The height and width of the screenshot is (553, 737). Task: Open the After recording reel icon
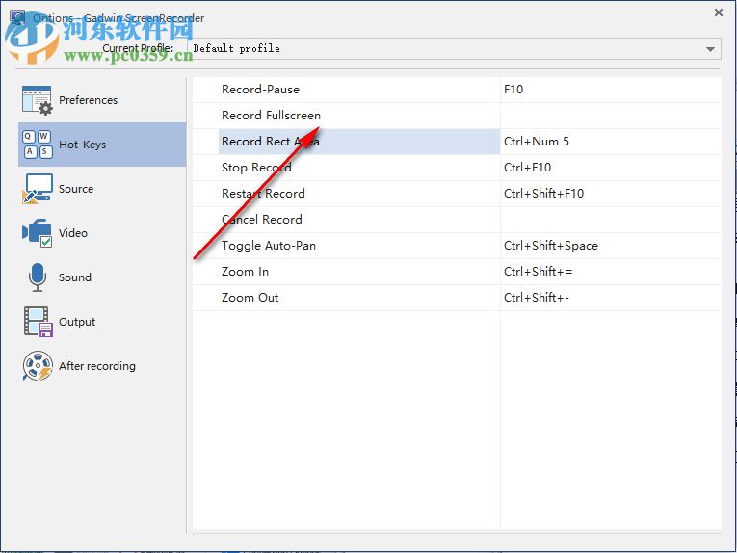(x=38, y=365)
